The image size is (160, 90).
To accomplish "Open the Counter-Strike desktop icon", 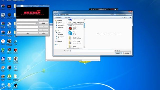I will pyautogui.click(x=9, y=34).
